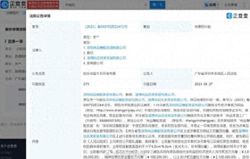Clear the search box with the X icon
Screen dimensions: 250x159
pos(146,5)
